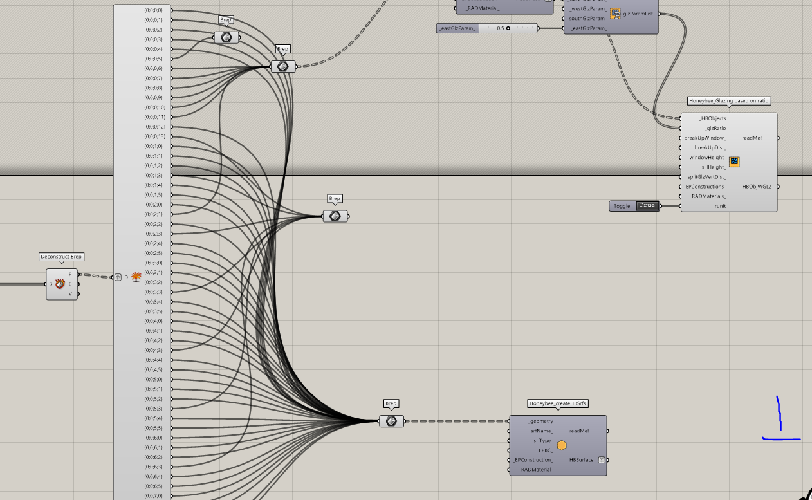Viewport: 812px width, 500px height.
Task: Click readMe! output on Glazing based on ratio
Action: tap(752, 138)
